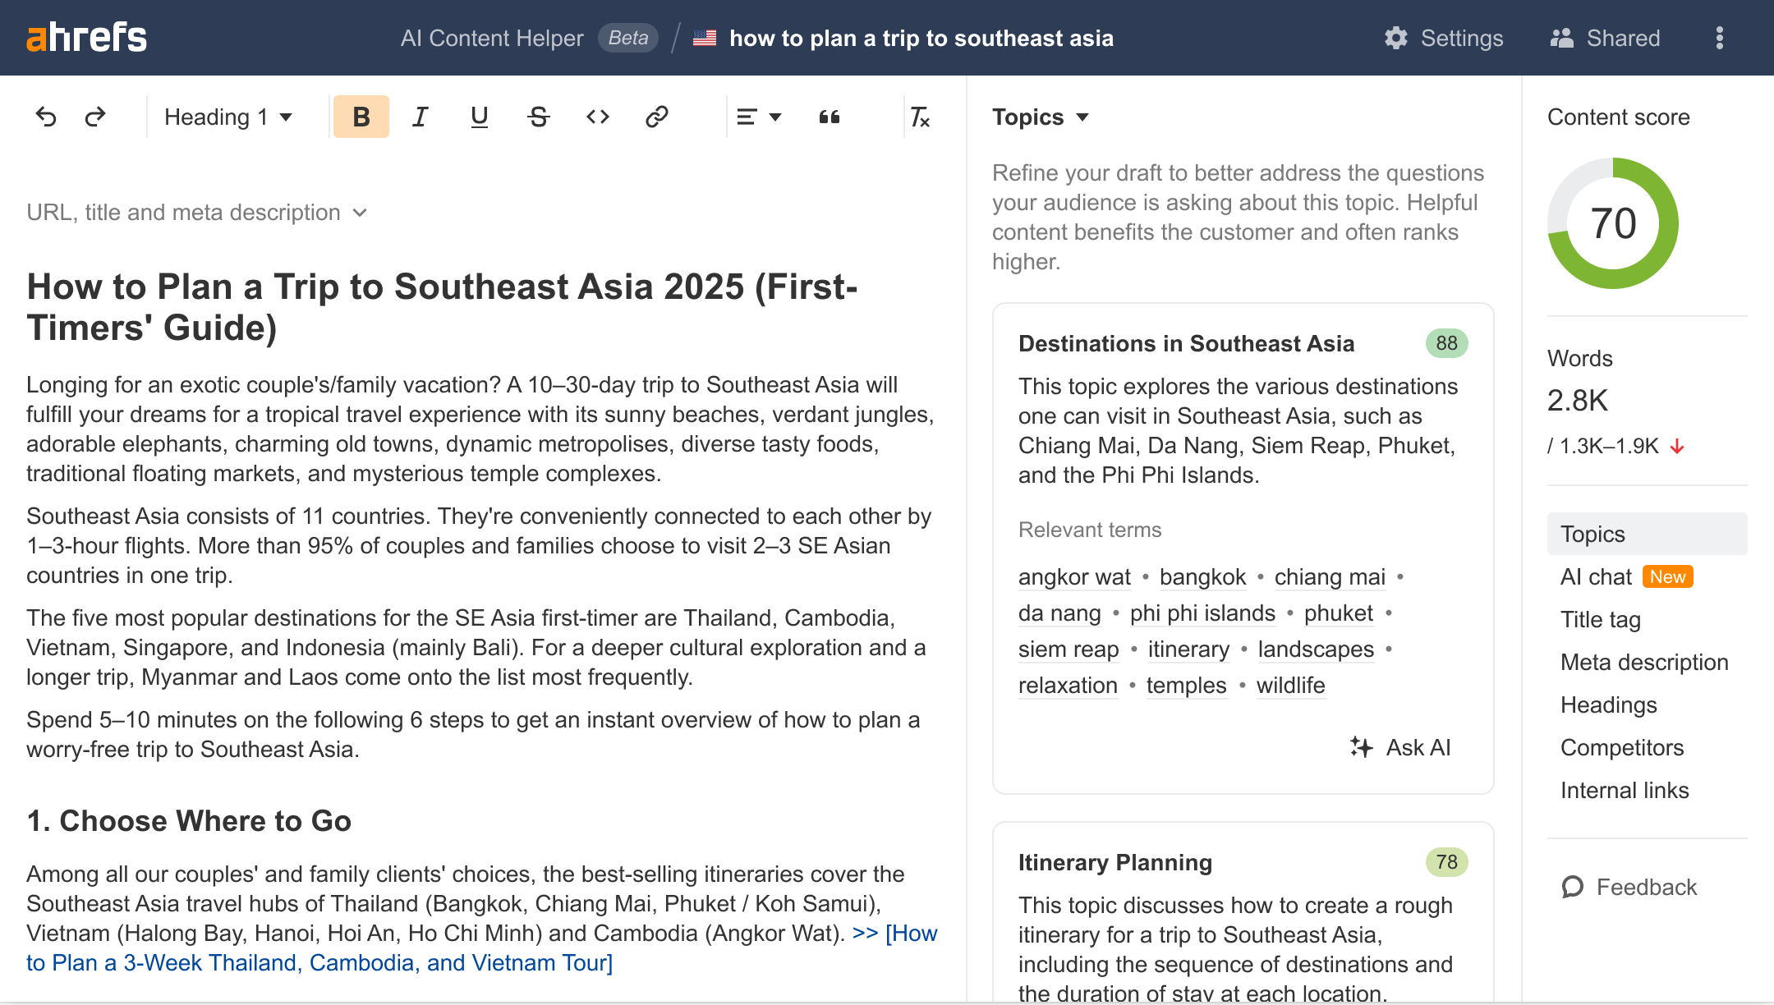Viewport: 1774px width, 1005px height.
Task: Toggle strikethrough formatting
Action: click(538, 117)
